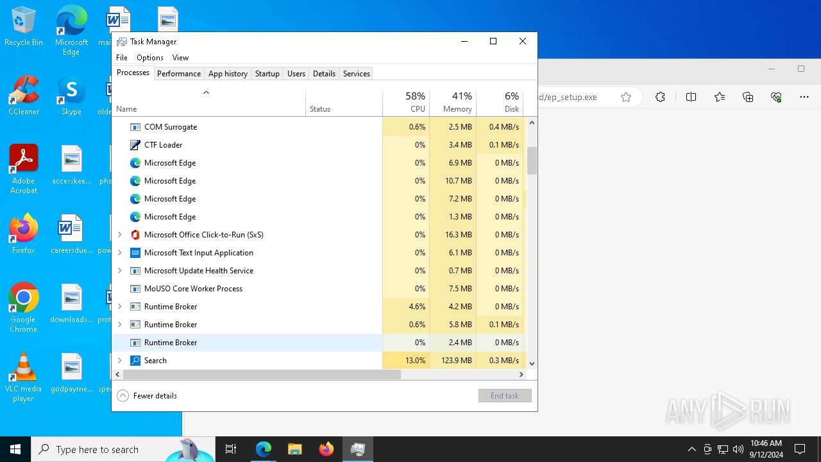Open Task View on the taskbar
Image resolution: width=821 pixels, height=462 pixels.
[x=231, y=449]
